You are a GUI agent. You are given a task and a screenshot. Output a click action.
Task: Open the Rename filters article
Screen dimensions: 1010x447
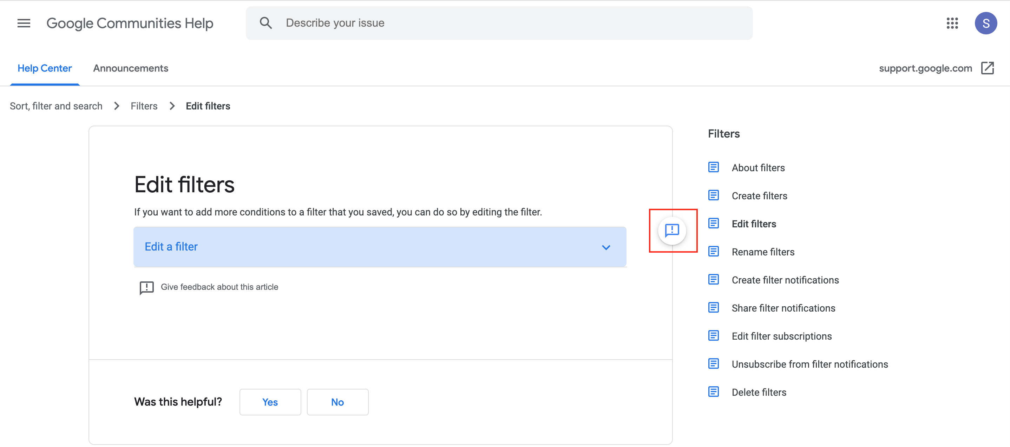763,252
